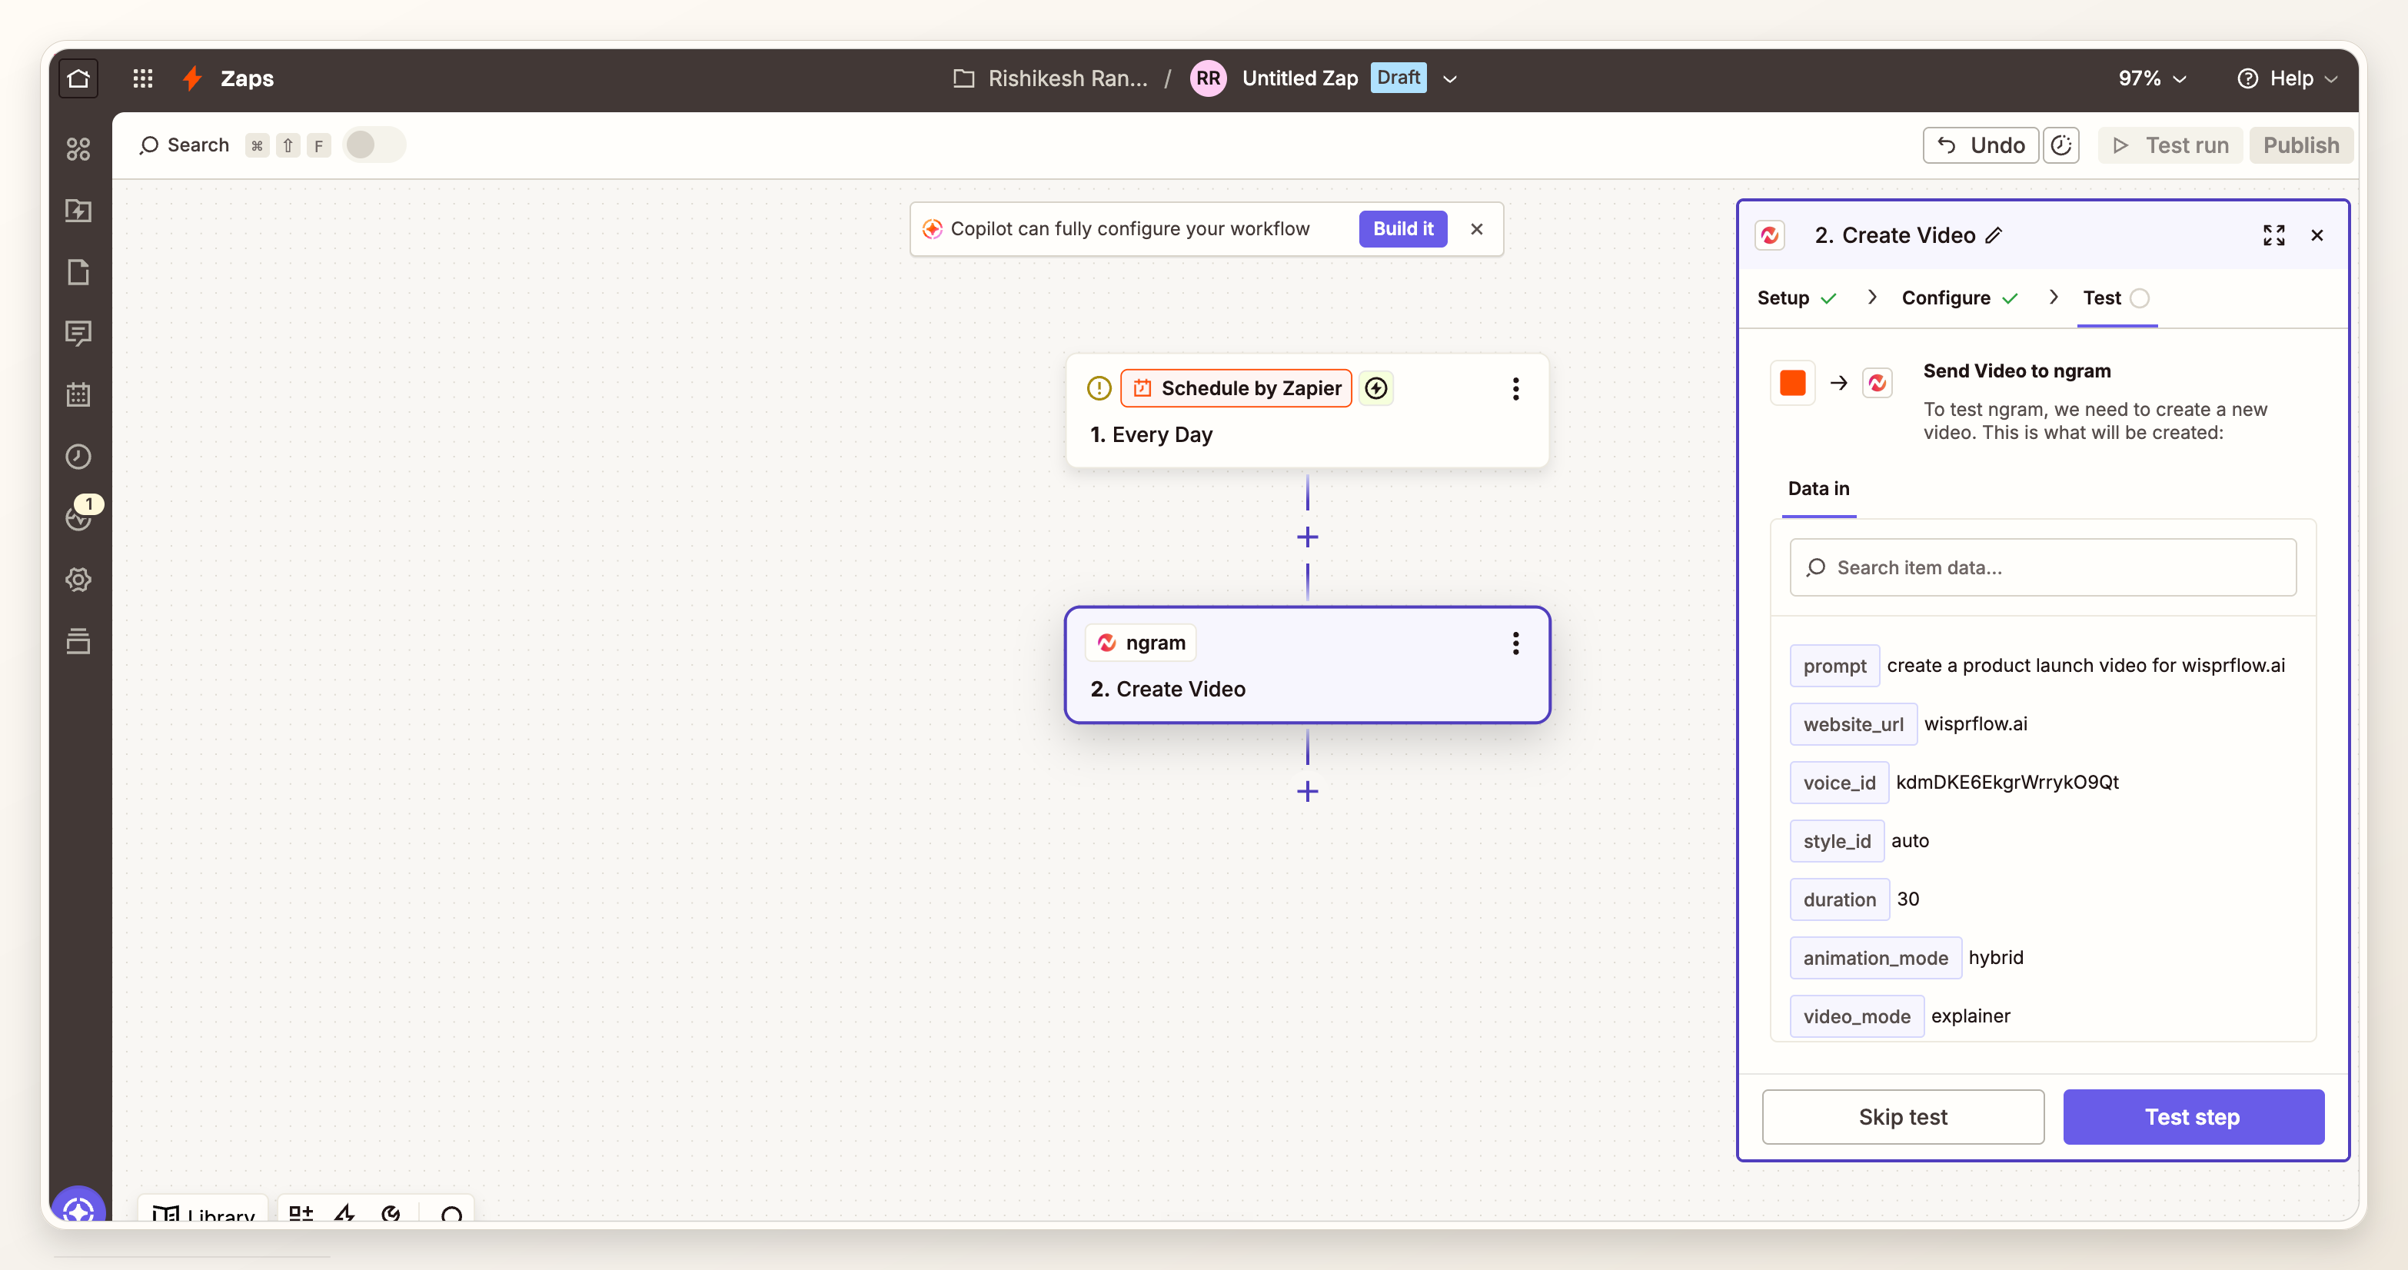This screenshot has height=1270, width=2408.
Task: Open version history clock icon
Action: (x=2061, y=145)
